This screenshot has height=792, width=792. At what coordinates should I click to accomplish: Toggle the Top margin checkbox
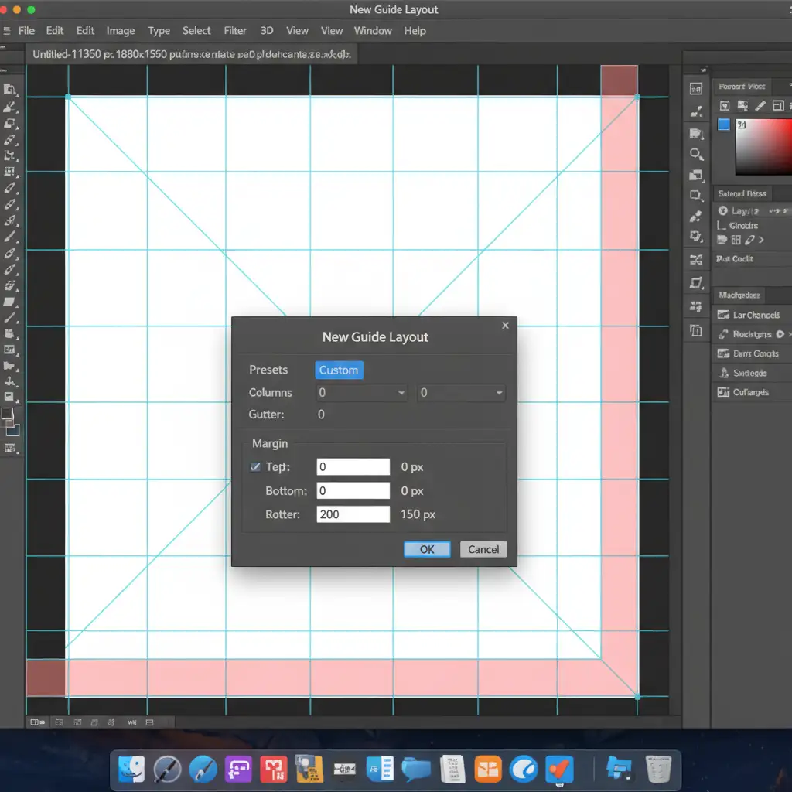(255, 467)
